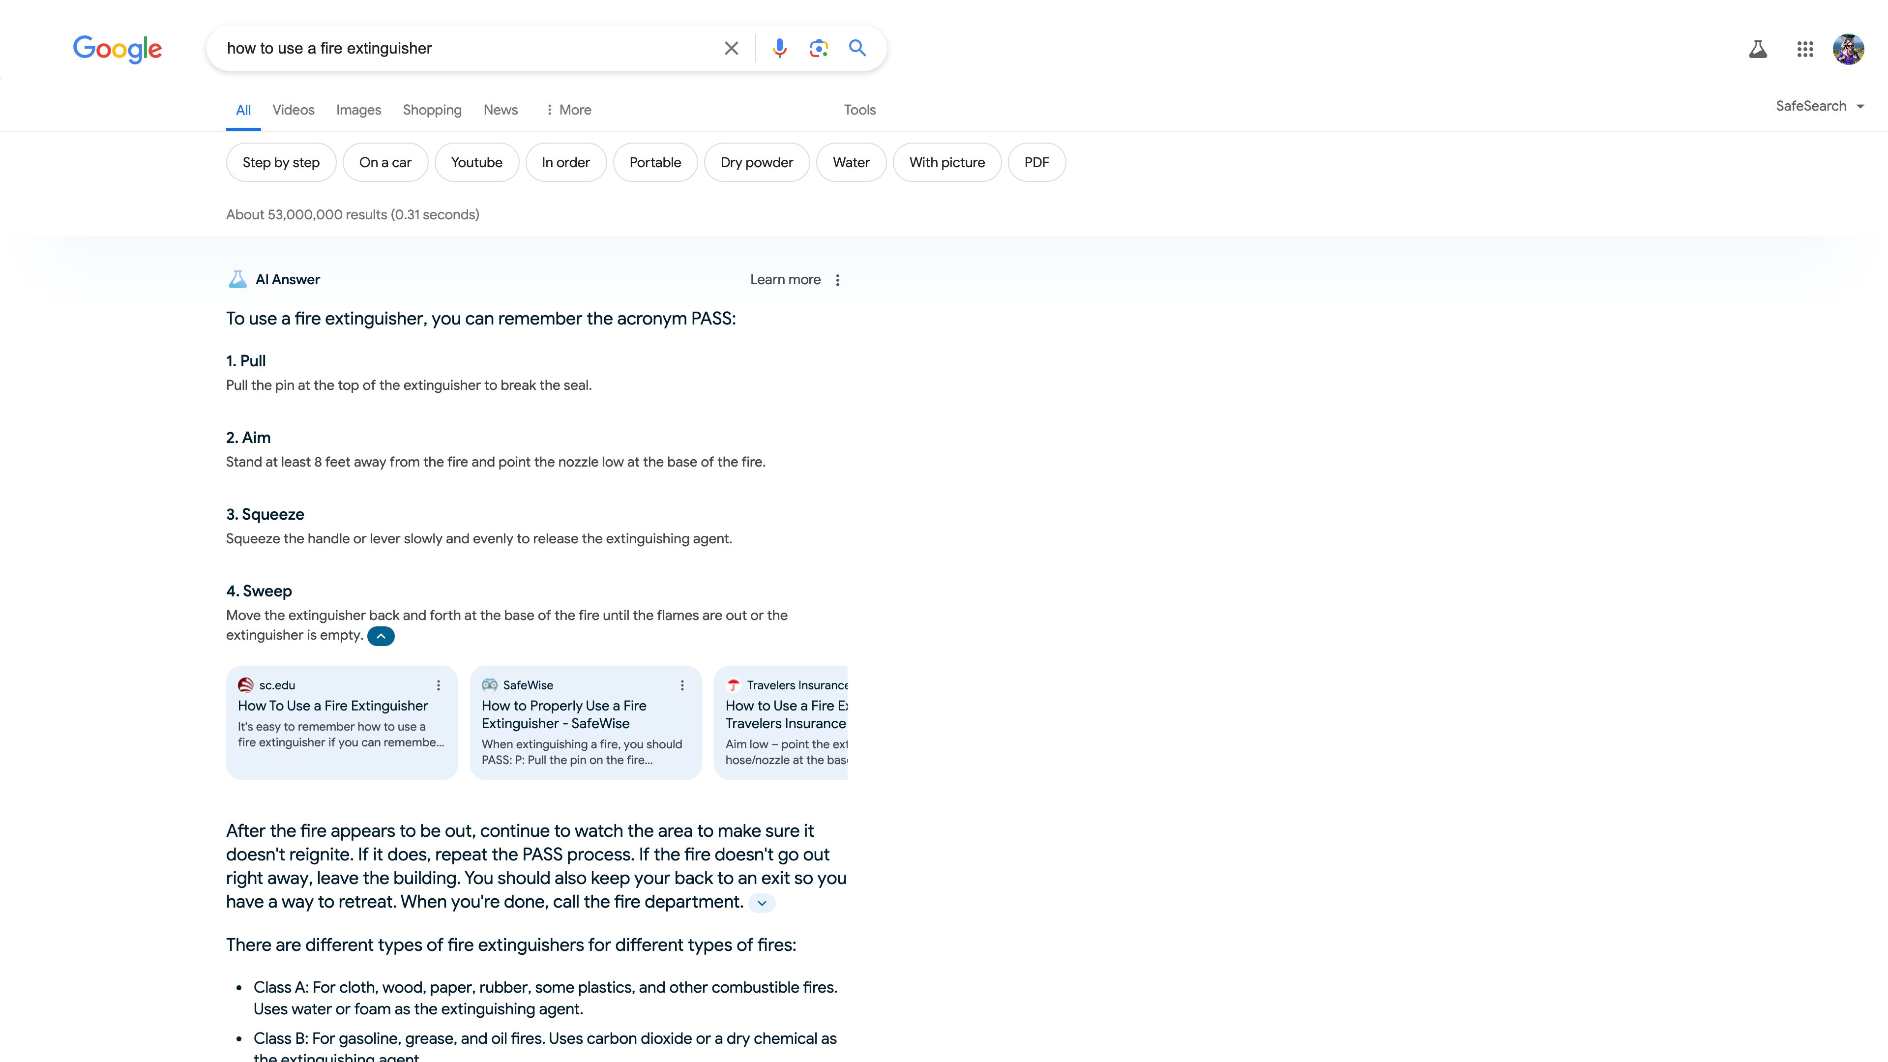Open Google Lens image search
This screenshot has height=1062, width=1888.
tap(818, 48)
